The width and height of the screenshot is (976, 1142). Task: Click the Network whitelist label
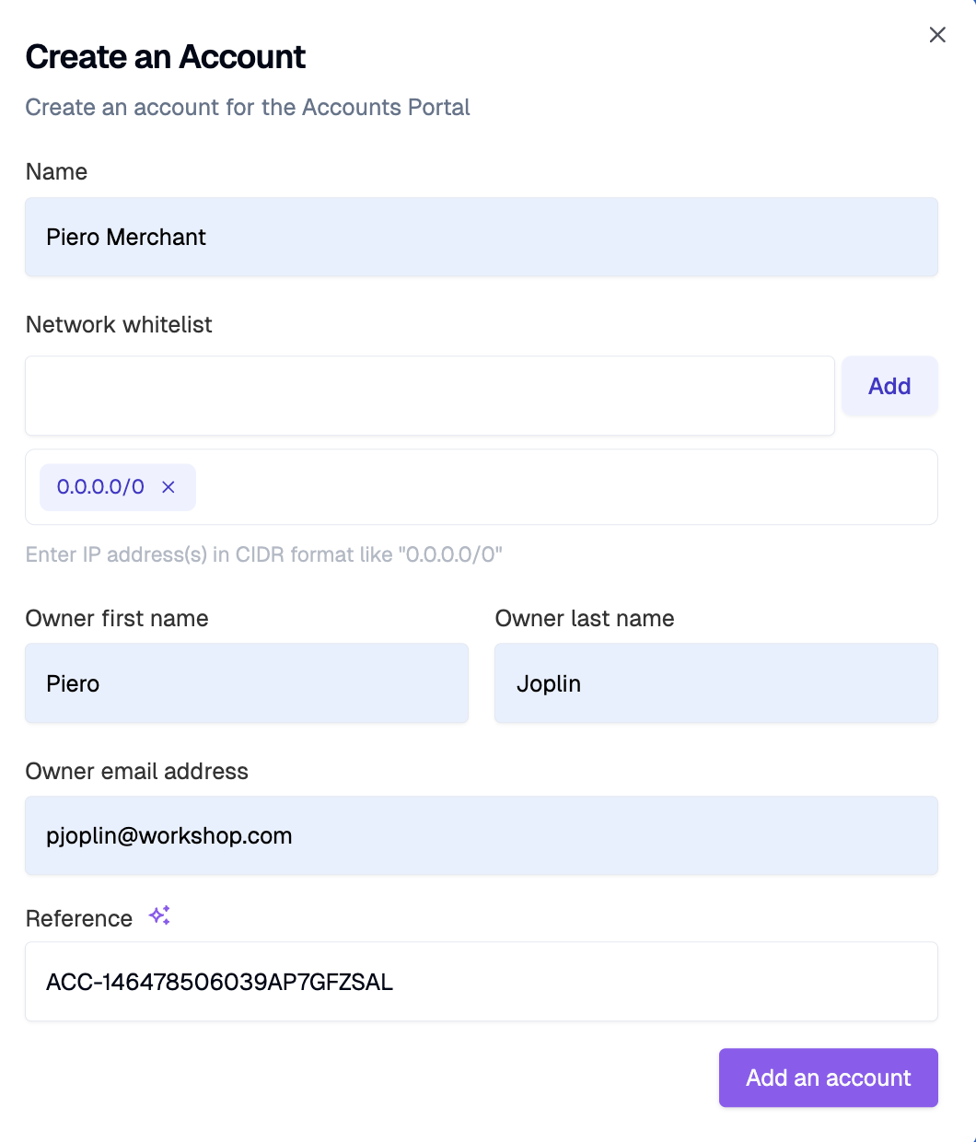[x=119, y=324]
